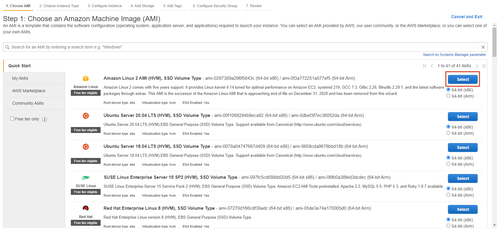Open the 6. Configure Security Group tab
500x235 pixels.
coord(215,6)
